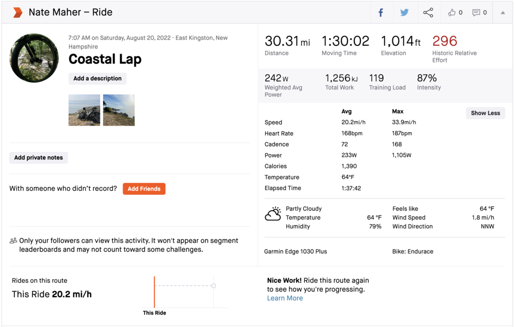Open the Learn More link
The height and width of the screenshot is (327, 515).
285,298
